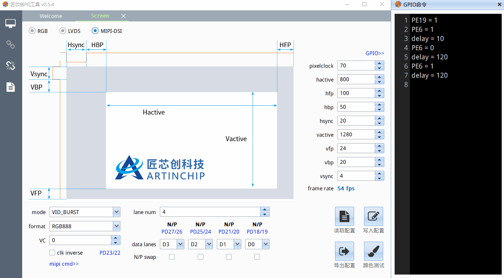Image resolution: width=504 pixels, height=278 pixels.
Task: Decrease VC value with down arrow
Action: [x=115, y=243]
